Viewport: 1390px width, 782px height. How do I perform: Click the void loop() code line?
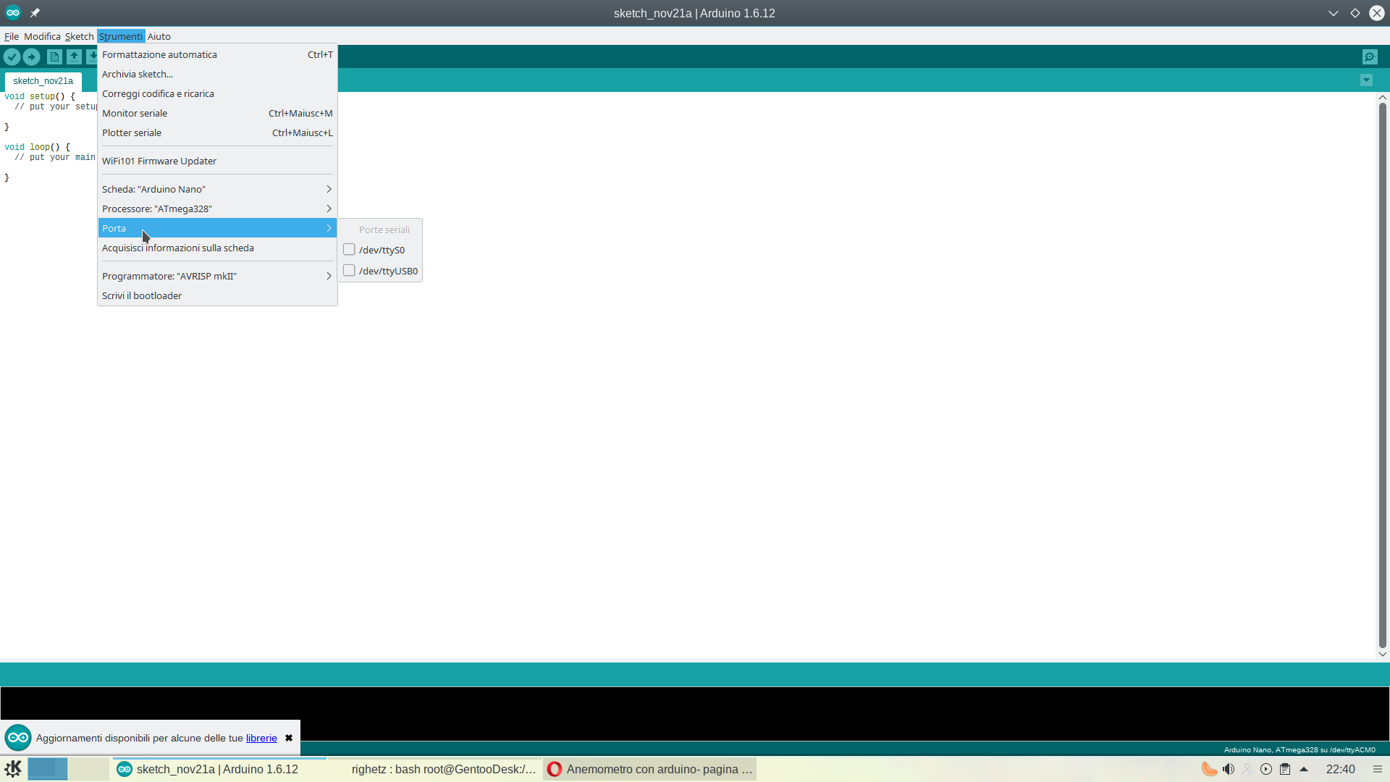pyautogui.click(x=37, y=147)
